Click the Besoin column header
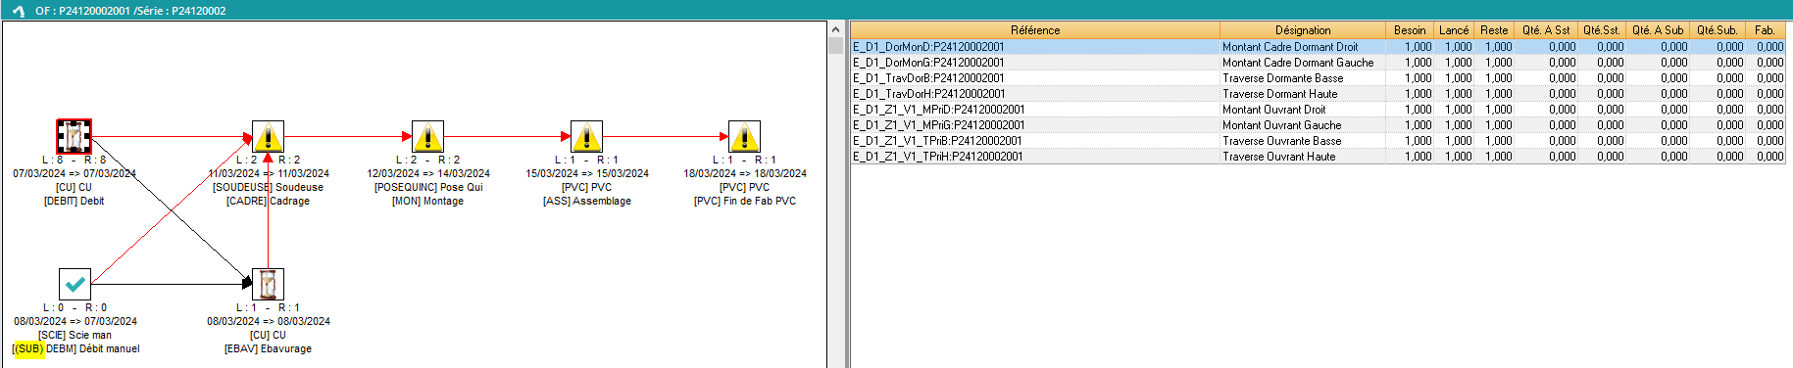Image resolution: width=1793 pixels, height=368 pixels. 1410,30
